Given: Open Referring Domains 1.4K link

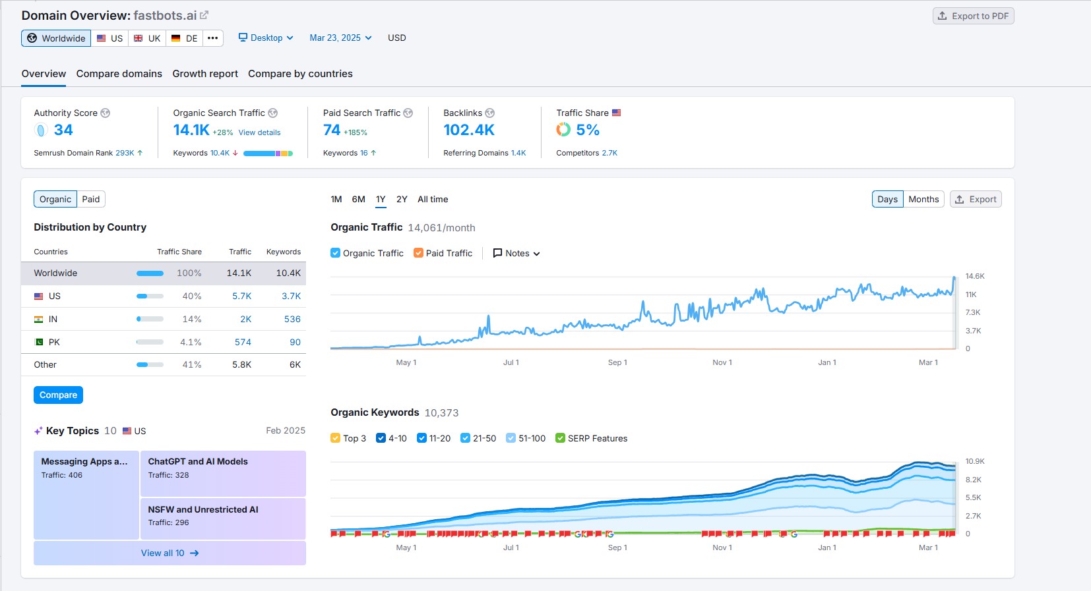Looking at the screenshot, I should point(518,153).
